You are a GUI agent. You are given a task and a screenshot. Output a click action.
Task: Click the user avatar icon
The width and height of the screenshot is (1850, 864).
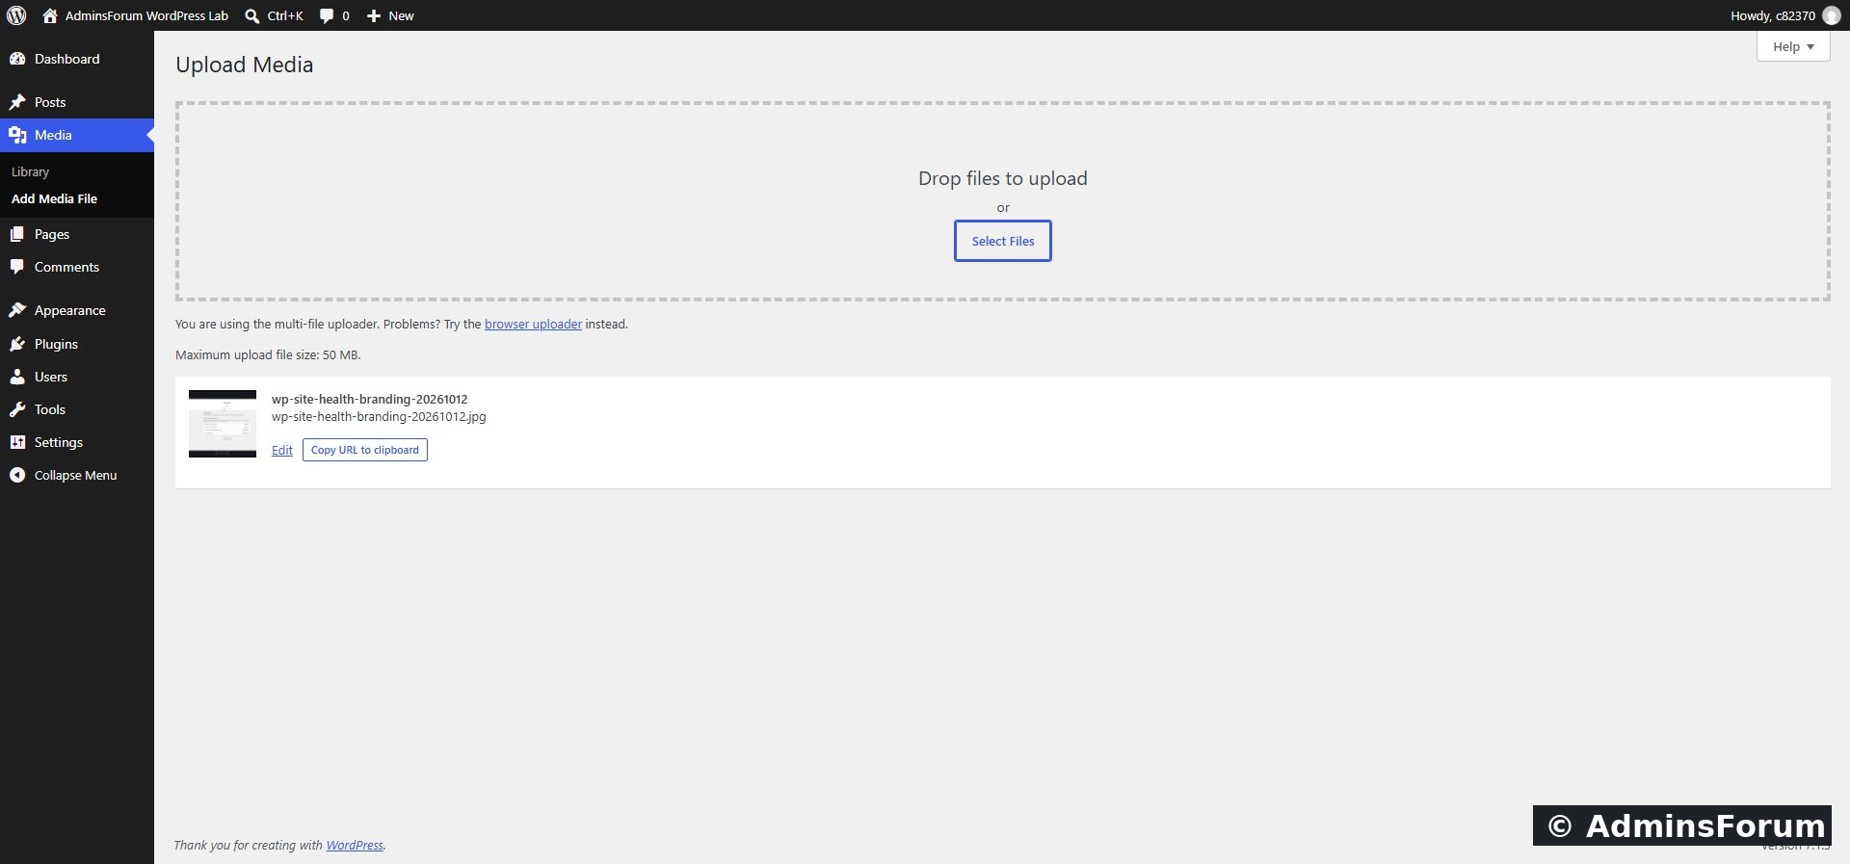1832,15
